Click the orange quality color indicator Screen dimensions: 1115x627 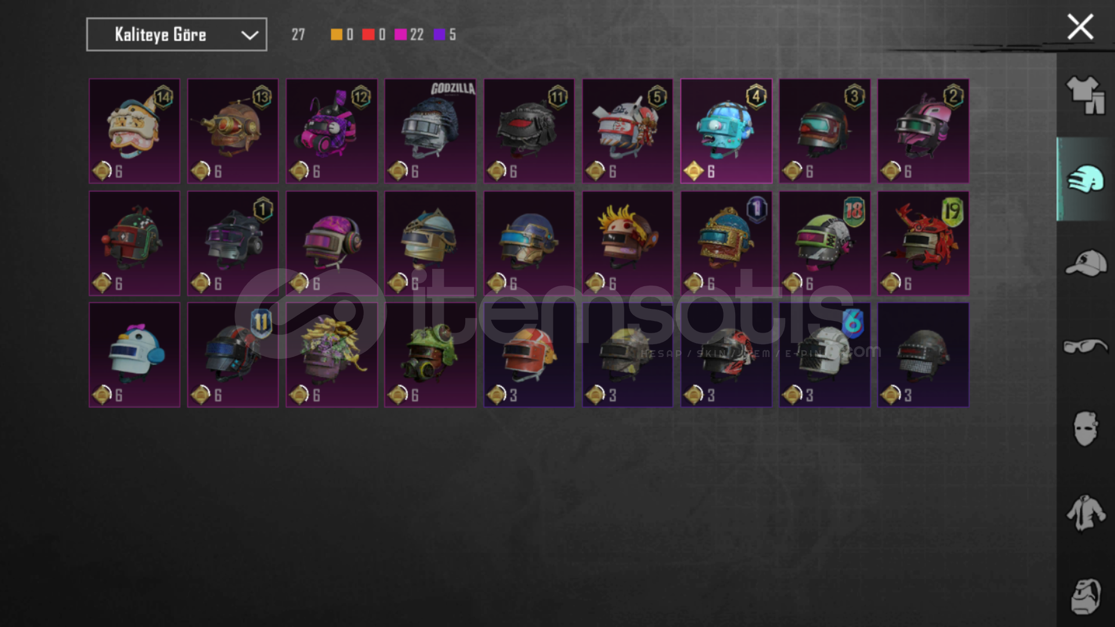336,34
